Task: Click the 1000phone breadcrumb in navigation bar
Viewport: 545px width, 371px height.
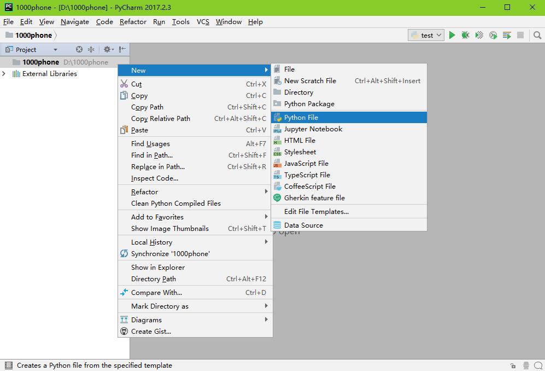Action: point(30,35)
